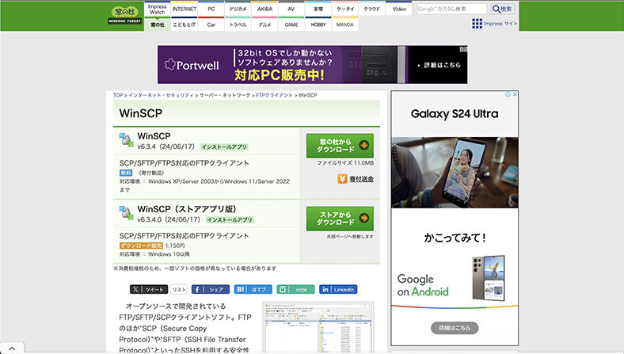Open インターネット・セキュリティ breadcrumb link
The image size is (624, 354).
tap(161, 95)
